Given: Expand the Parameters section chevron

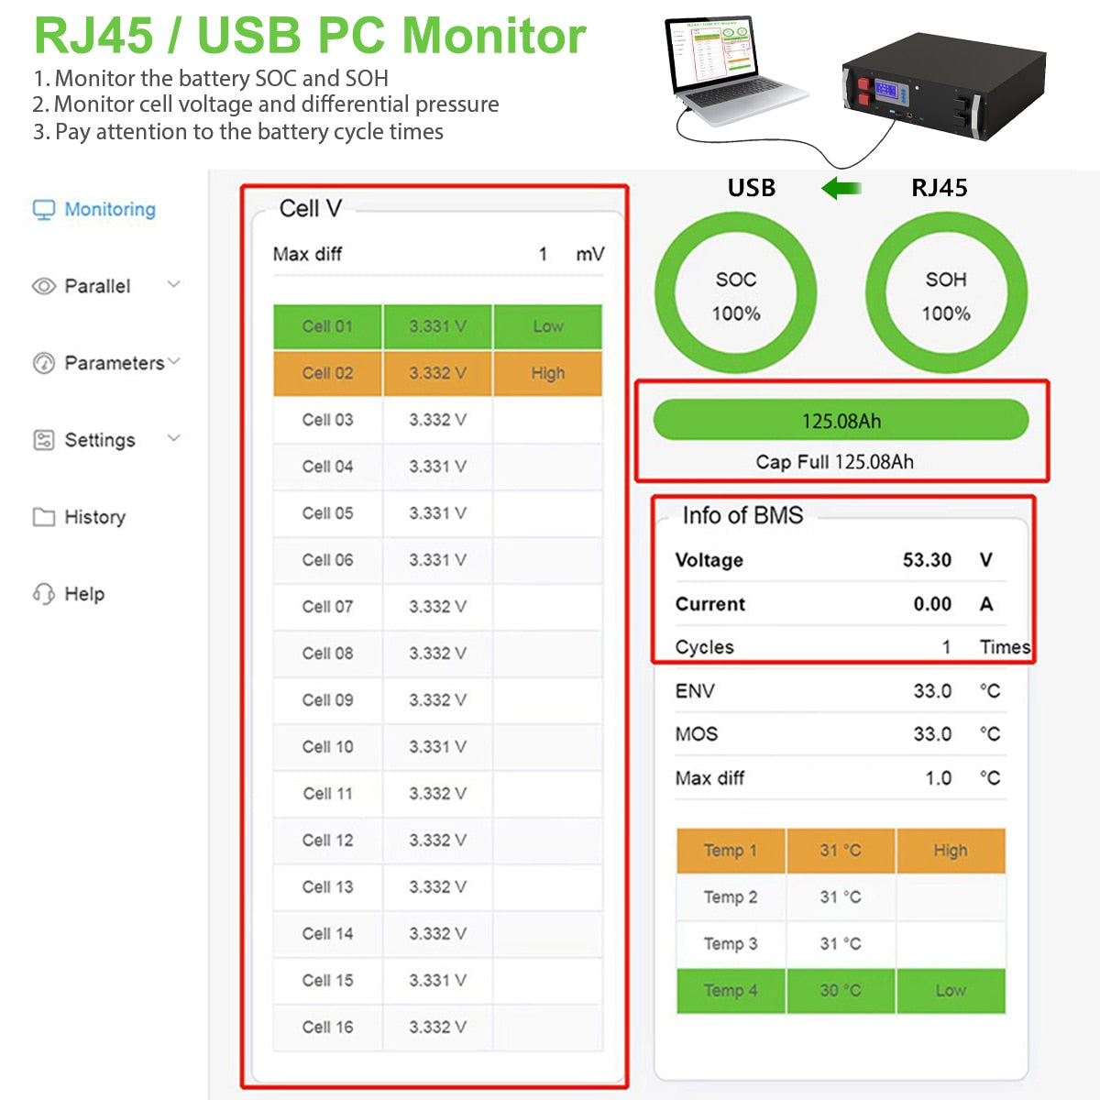Looking at the screenshot, I should click(x=173, y=363).
